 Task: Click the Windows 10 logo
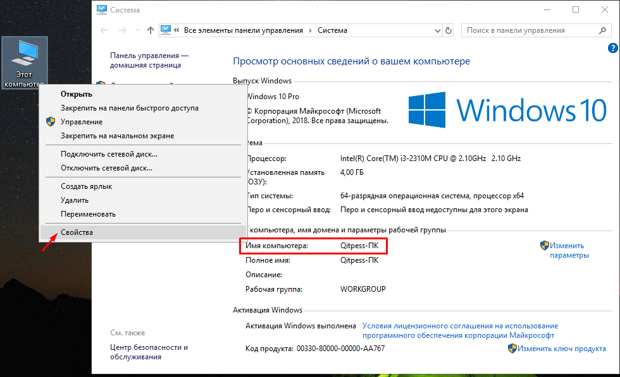pos(507,110)
